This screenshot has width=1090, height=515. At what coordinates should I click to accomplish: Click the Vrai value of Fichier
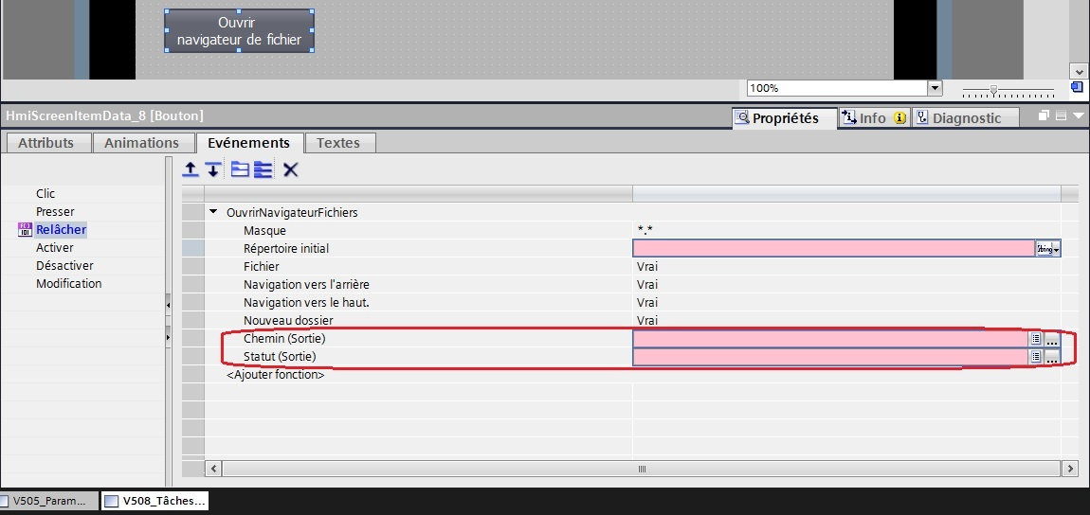pos(647,267)
